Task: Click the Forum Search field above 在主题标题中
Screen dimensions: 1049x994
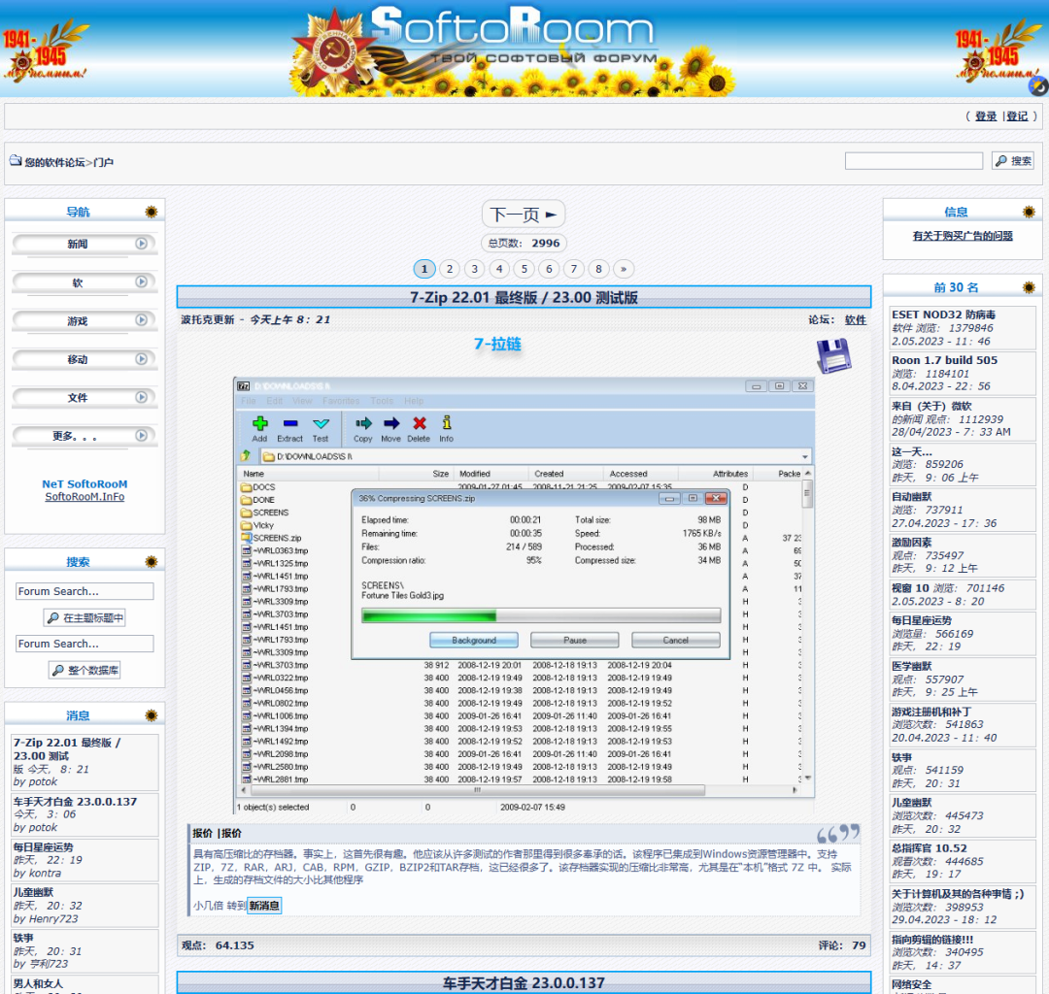Action: coord(85,591)
